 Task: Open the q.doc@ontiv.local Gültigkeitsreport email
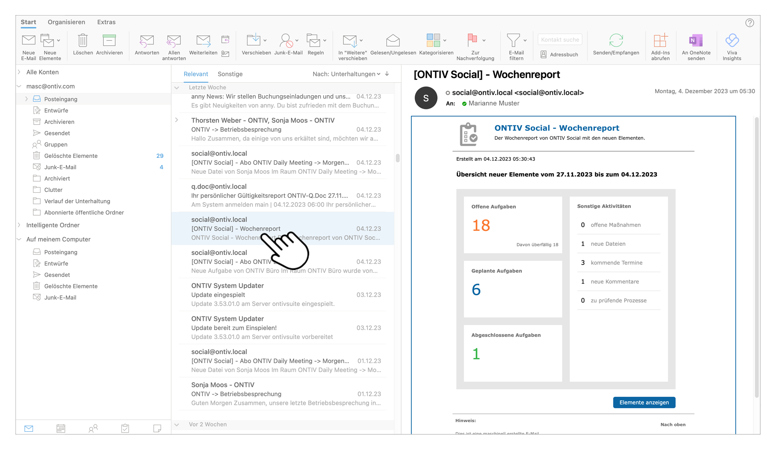(283, 196)
